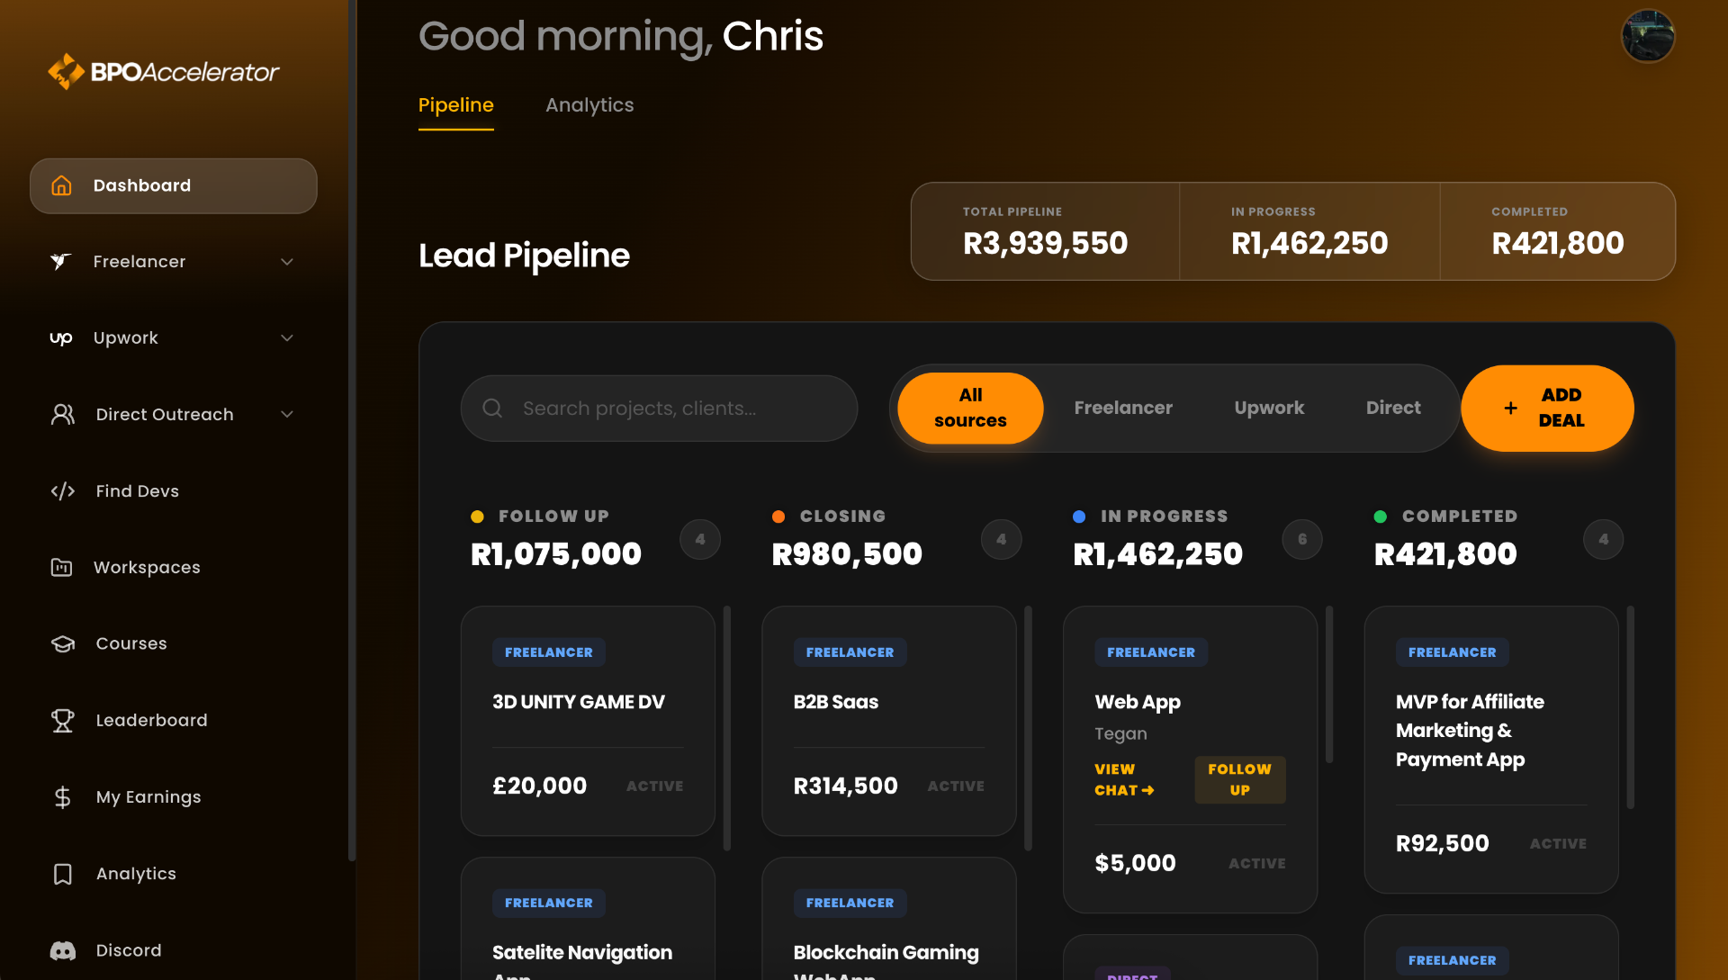Viewport: 1728px width, 980px height.
Task: Open the B2B Saas deal card
Action: 889,721
